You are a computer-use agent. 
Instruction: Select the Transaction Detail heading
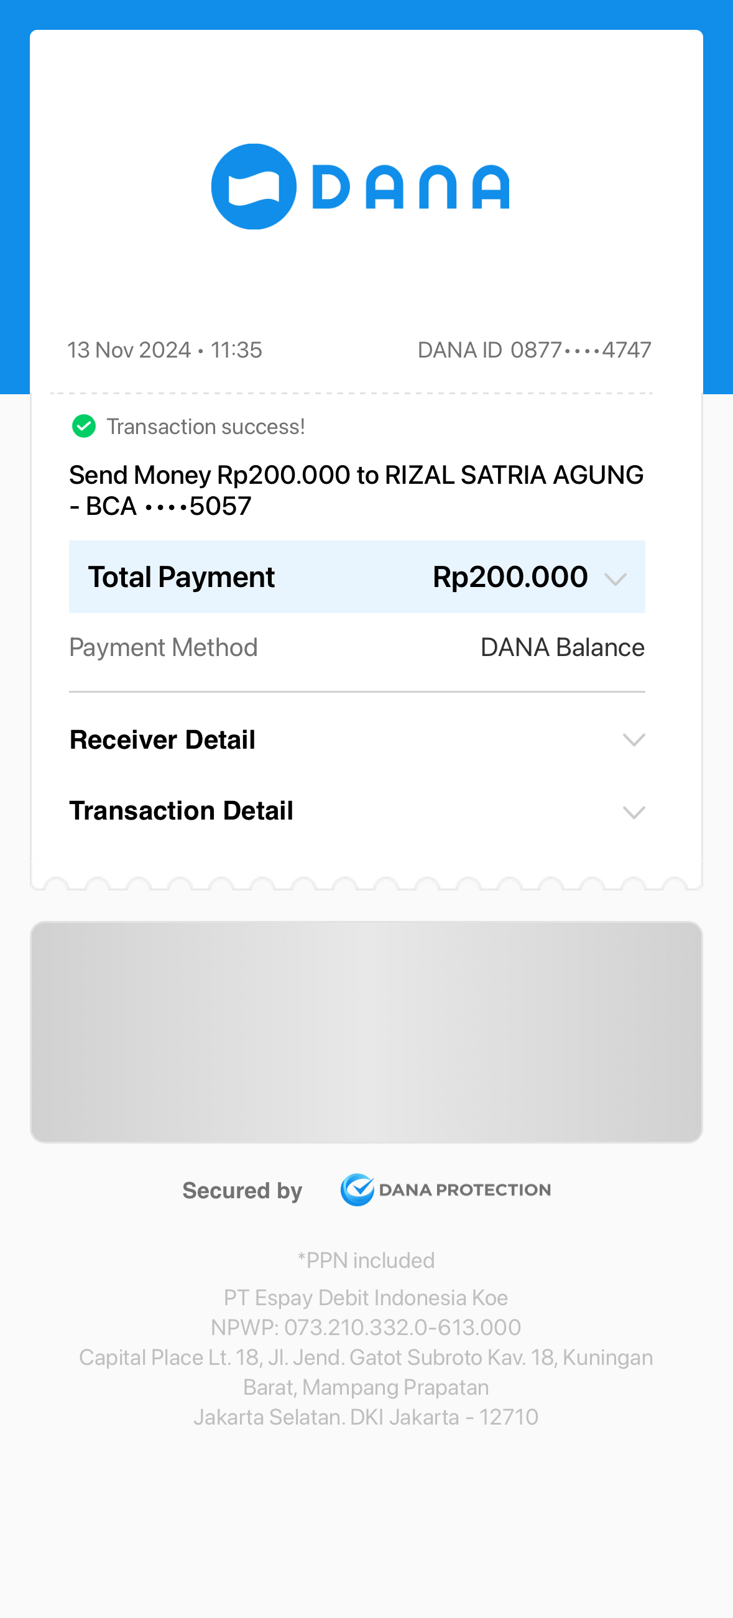[182, 811]
